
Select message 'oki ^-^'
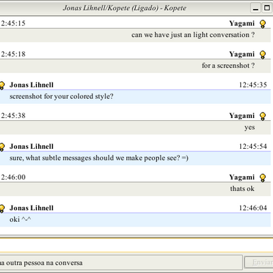20,219
